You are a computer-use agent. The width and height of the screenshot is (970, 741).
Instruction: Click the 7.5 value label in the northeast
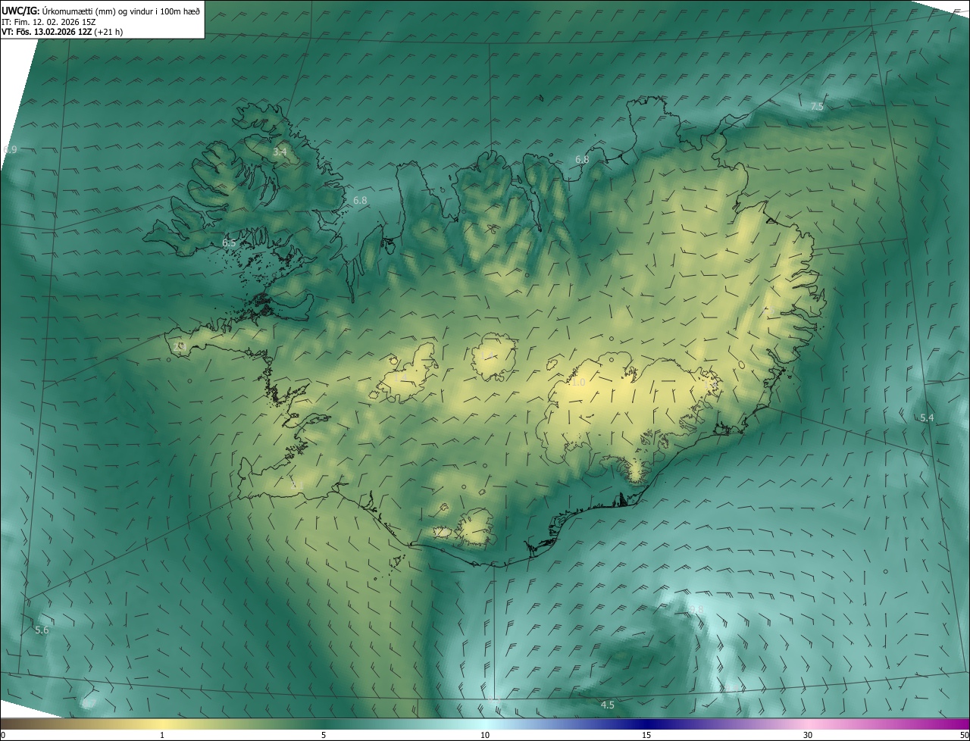817,107
